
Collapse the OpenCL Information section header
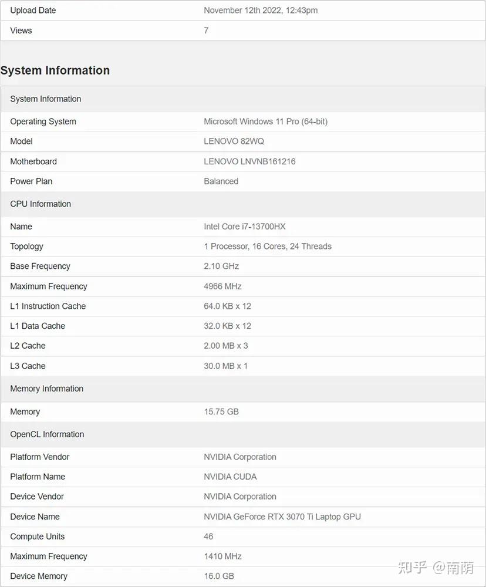coord(47,434)
